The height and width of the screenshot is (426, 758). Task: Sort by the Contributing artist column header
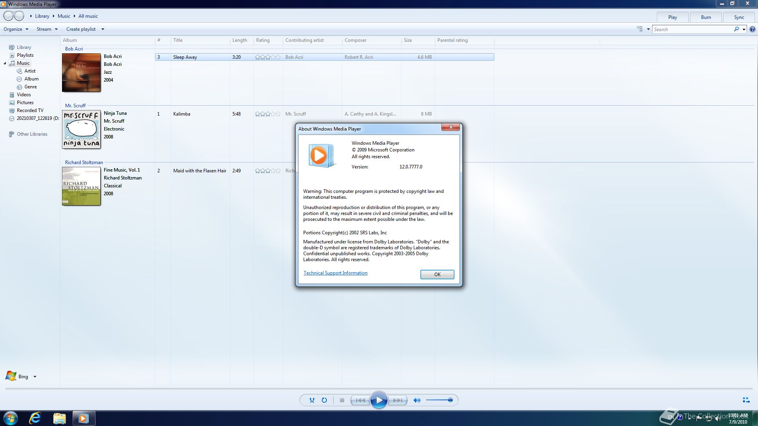tap(312, 40)
